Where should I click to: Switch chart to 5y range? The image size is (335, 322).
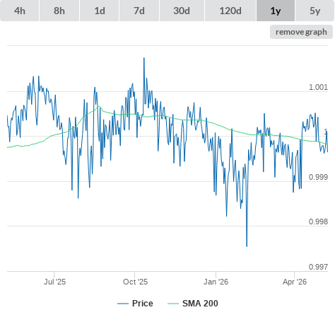click(x=315, y=11)
